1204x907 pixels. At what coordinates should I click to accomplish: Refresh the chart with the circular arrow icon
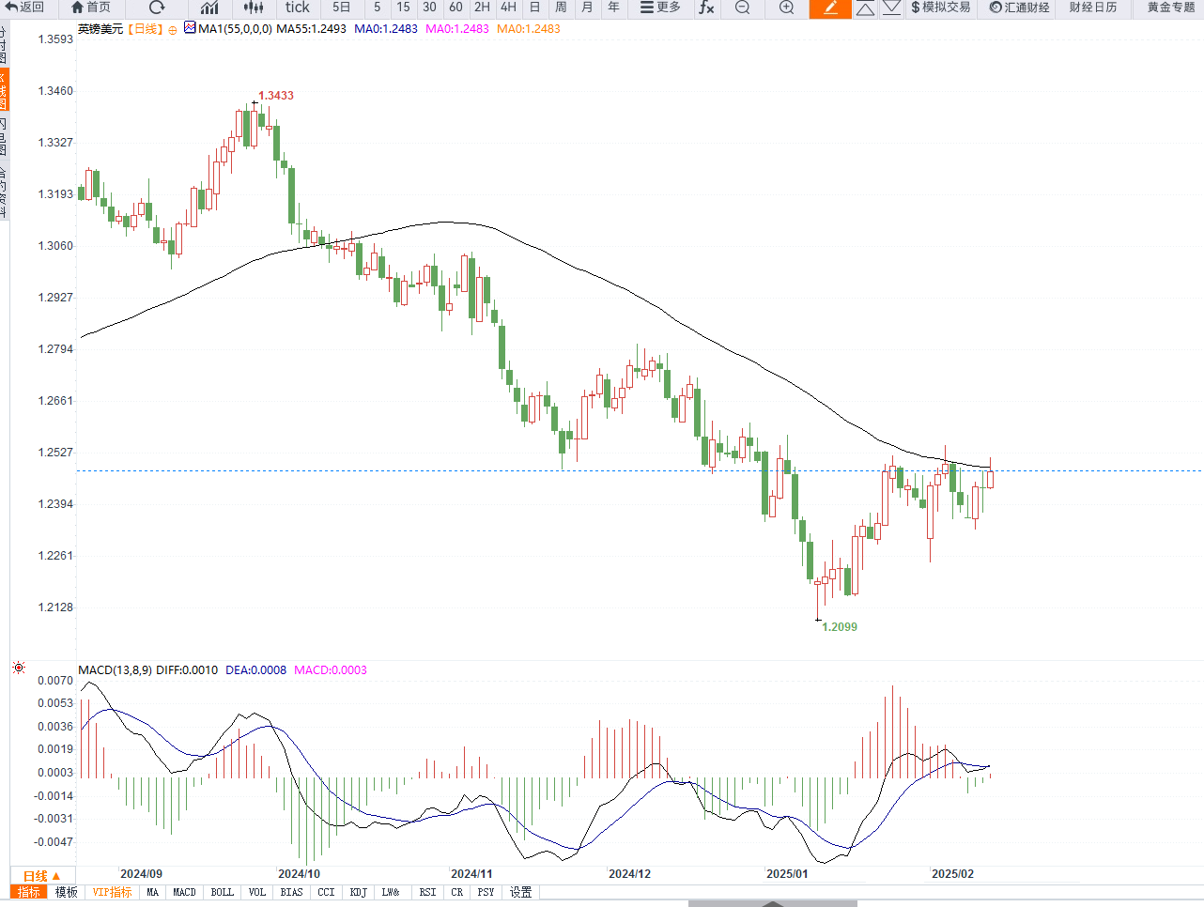click(x=157, y=8)
